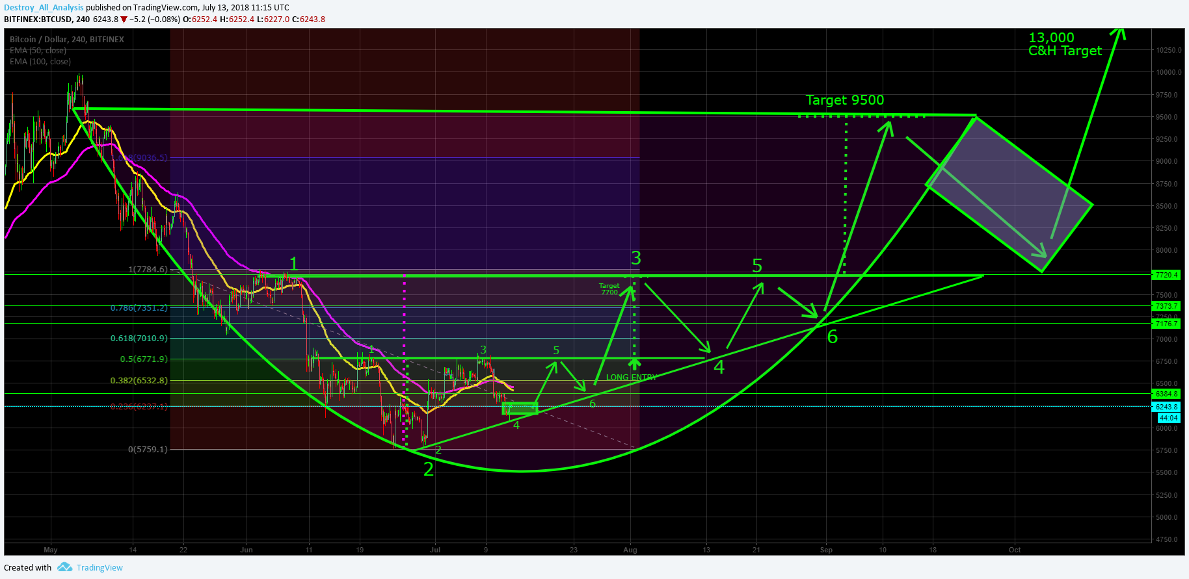1189x579 pixels.
Task: Click the 1(7784.6) Fibonacci level label
Action: (x=148, y=269)
